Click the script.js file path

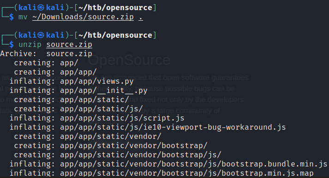[x=122, y=118]
